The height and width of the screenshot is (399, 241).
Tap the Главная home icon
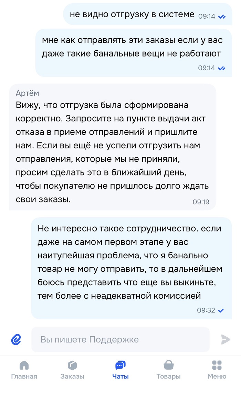point(24,365)
